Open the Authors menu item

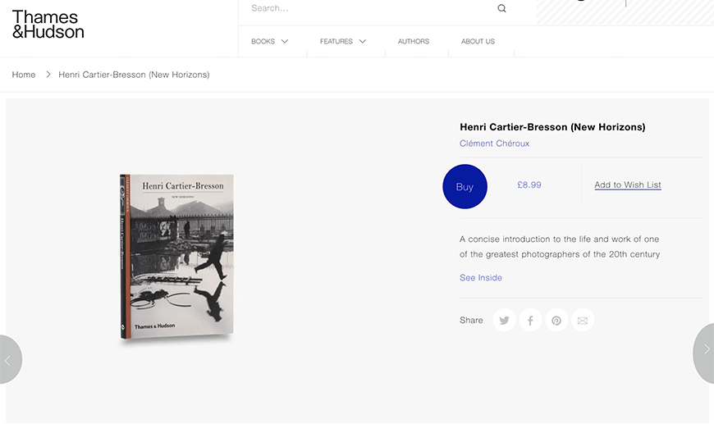click(x=414, y=41)
